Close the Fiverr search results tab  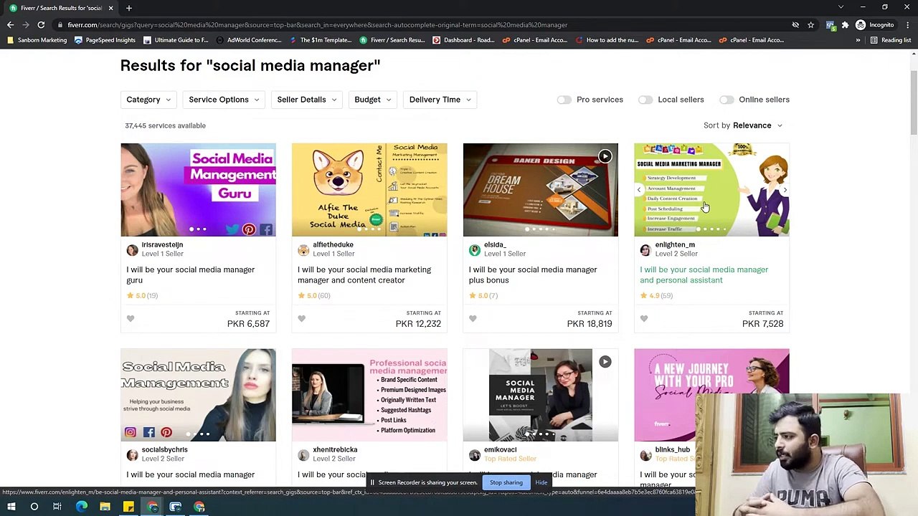click(x=110, y=8)
